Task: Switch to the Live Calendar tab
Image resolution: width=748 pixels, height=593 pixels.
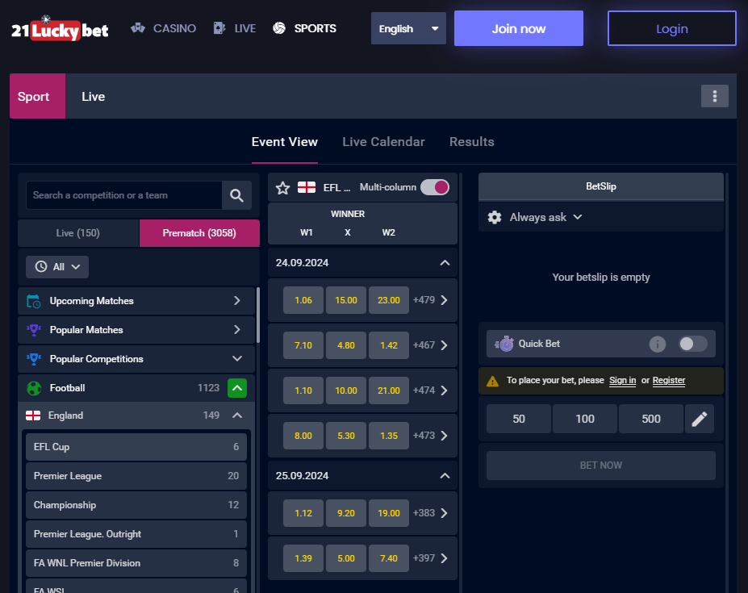Action: (382, 141)
